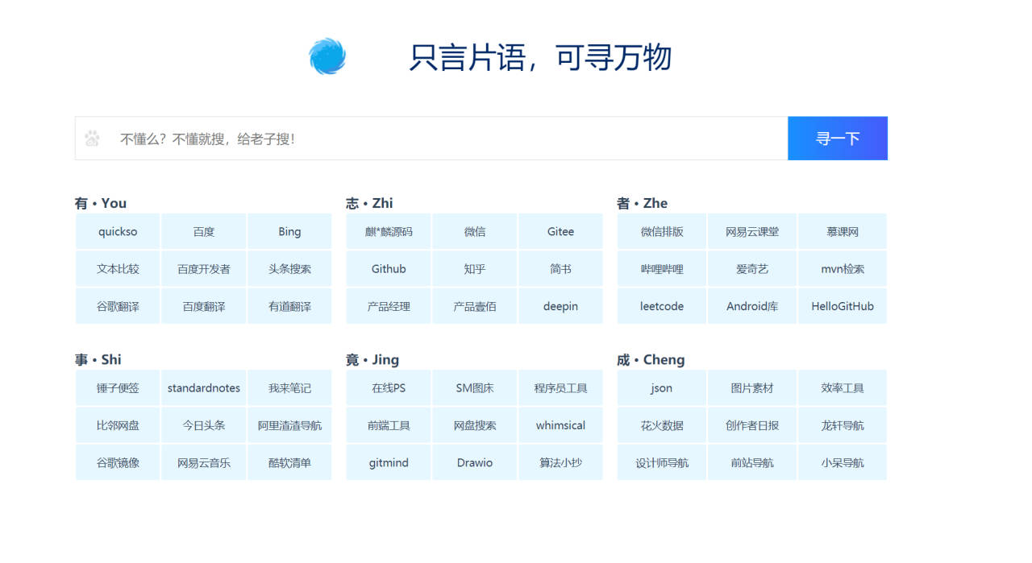Open the 龙轩导航 link
Screen dimensions: 1032x563
[843, 425]
